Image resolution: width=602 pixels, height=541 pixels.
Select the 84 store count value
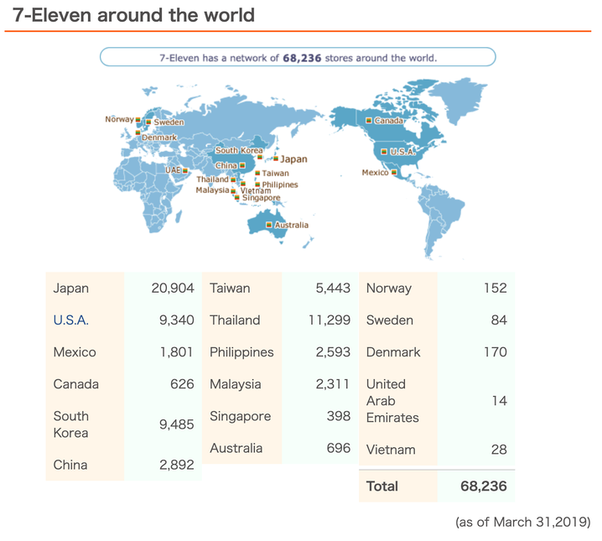click(x=499, y=320)
